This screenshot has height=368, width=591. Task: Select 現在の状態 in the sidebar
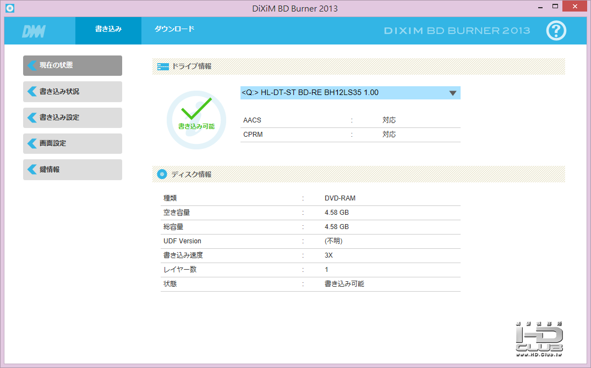pyautogui.click(x=73, y=65)
